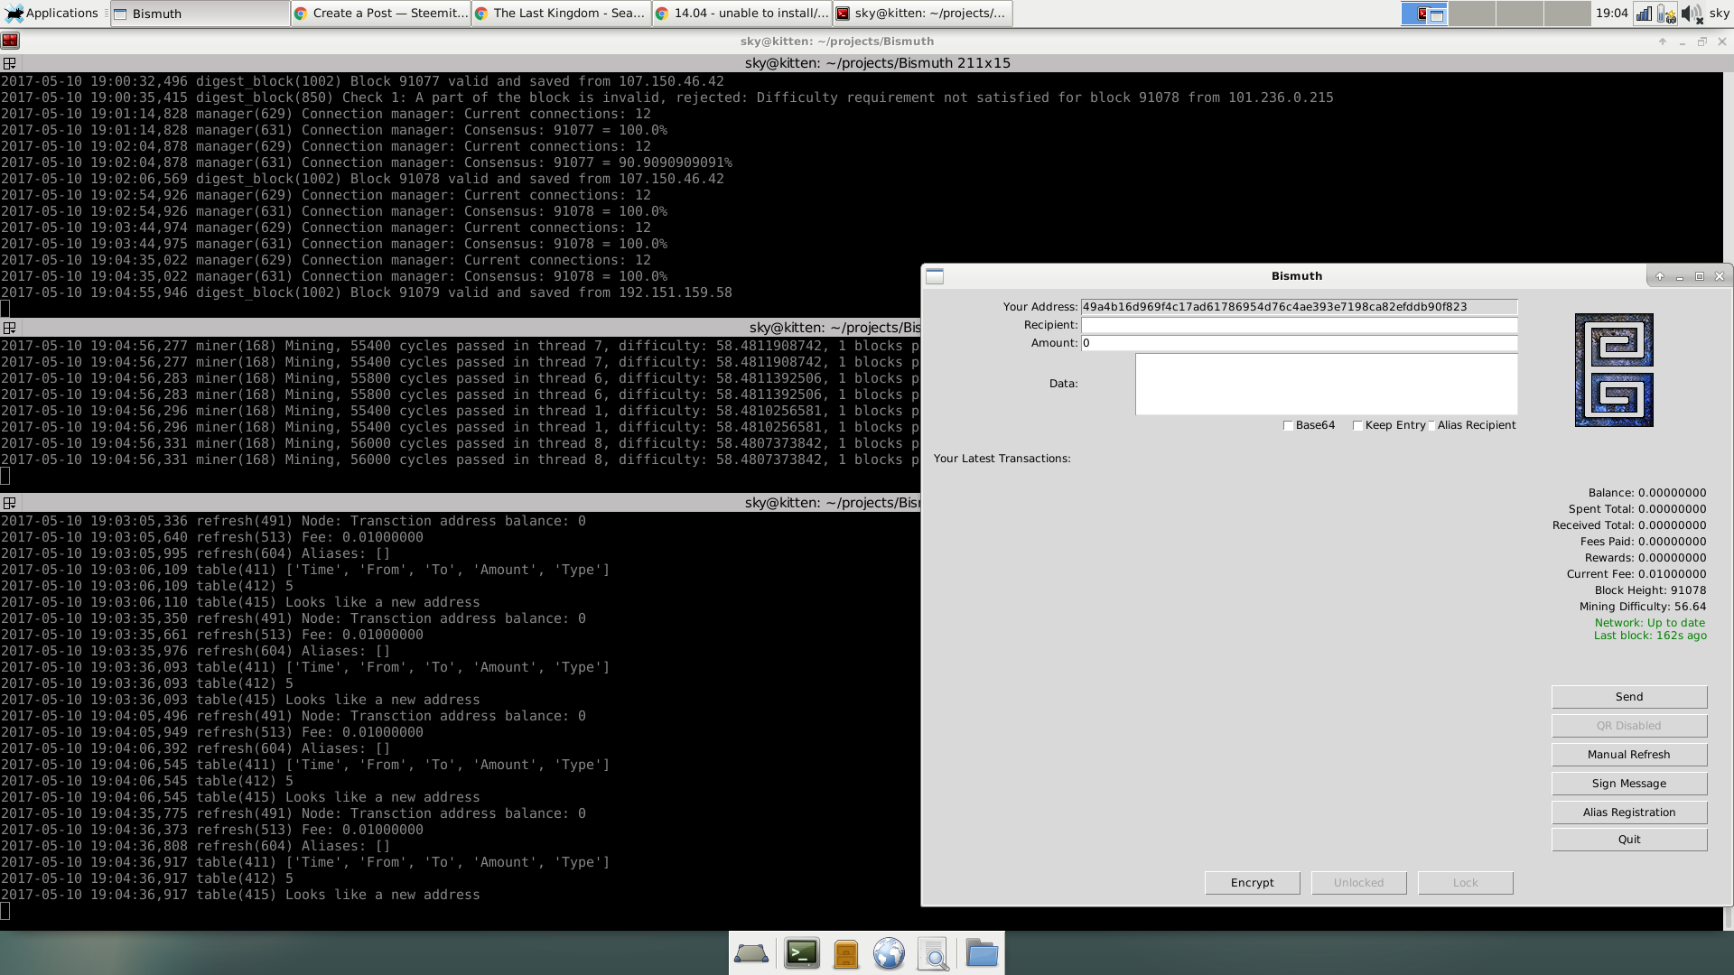
Task: Click the application finder magnifier icon
Action: [933, 953]
